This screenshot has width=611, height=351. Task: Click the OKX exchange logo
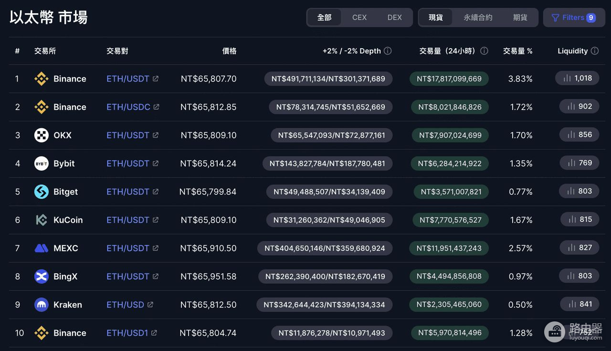tap(42, 135)
